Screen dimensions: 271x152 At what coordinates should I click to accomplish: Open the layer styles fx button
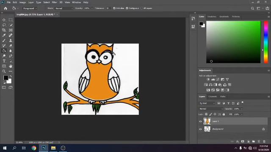[238, 141]
